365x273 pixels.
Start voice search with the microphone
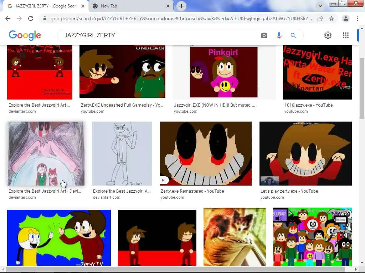279,35
